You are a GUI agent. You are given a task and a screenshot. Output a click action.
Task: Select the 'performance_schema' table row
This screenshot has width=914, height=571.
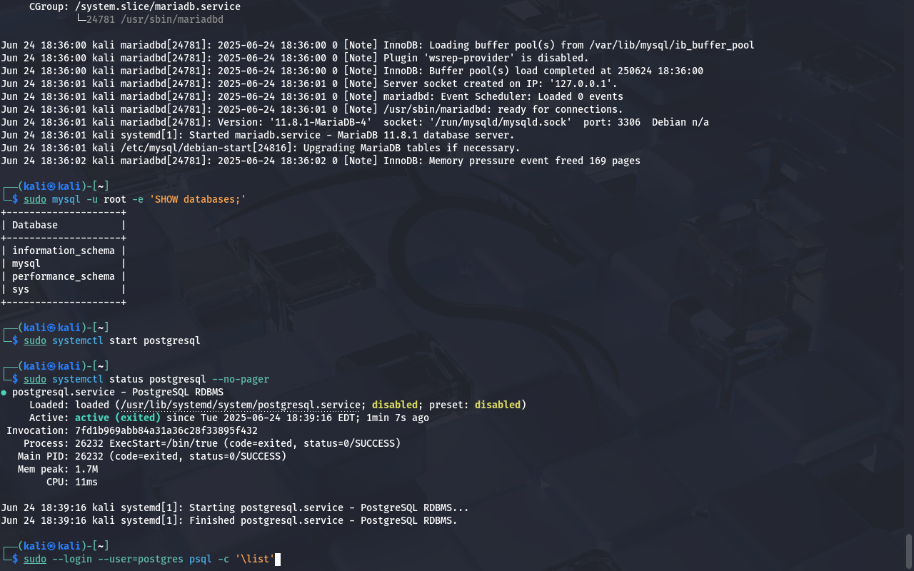(x=64, y=276)
